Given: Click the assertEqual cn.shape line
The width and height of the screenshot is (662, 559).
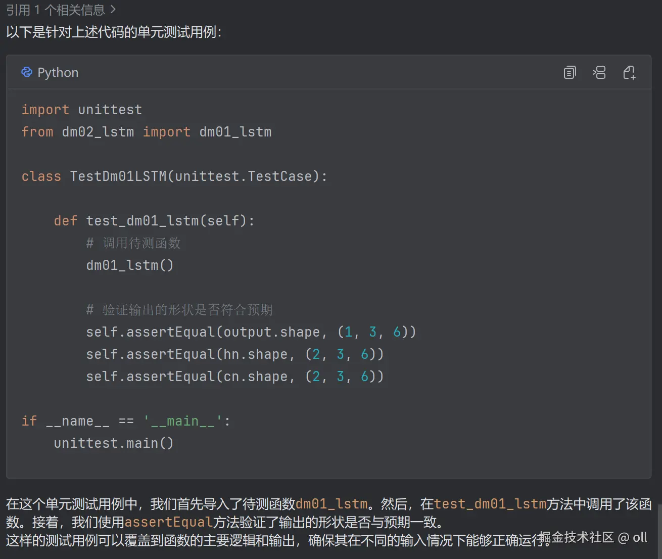Looking at the screenshot, I should (x=235, y=377).
